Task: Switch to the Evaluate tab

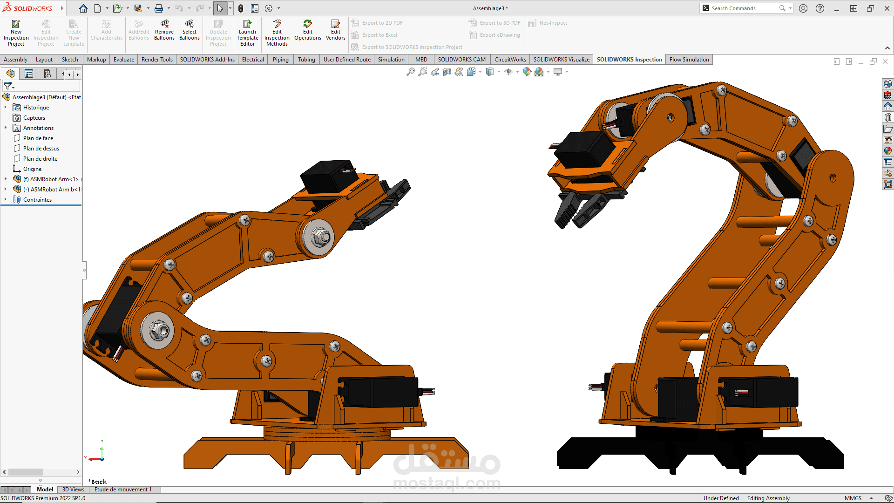Action: (x=123, y=59)
